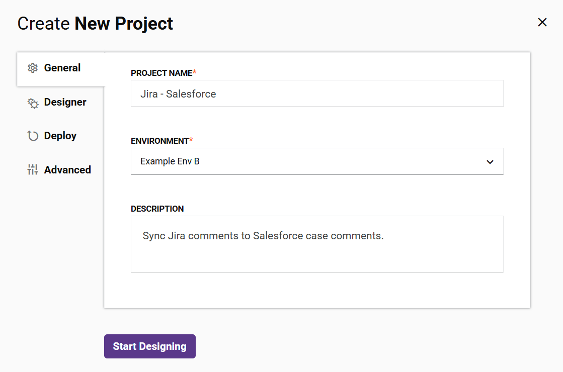This screenshot has height=372, width=563.
Task: Click the sliders icon beside Advanced
Action: pos(32,169)
